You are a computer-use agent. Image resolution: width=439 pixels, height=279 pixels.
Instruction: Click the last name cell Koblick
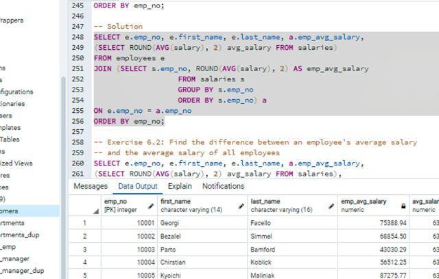(293, 263)
